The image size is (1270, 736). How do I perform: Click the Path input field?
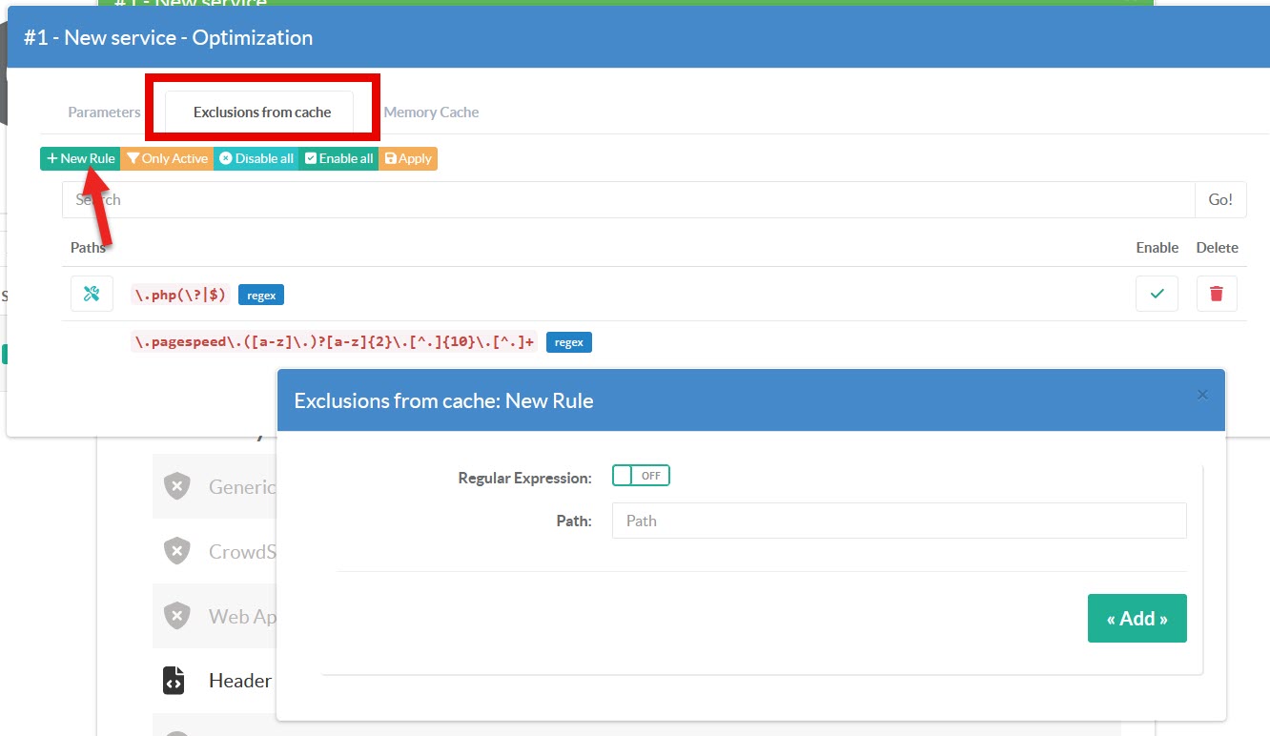click(x=898, y=521)
